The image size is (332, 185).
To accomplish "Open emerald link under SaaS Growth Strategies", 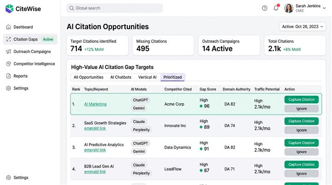I will (95, 128).
